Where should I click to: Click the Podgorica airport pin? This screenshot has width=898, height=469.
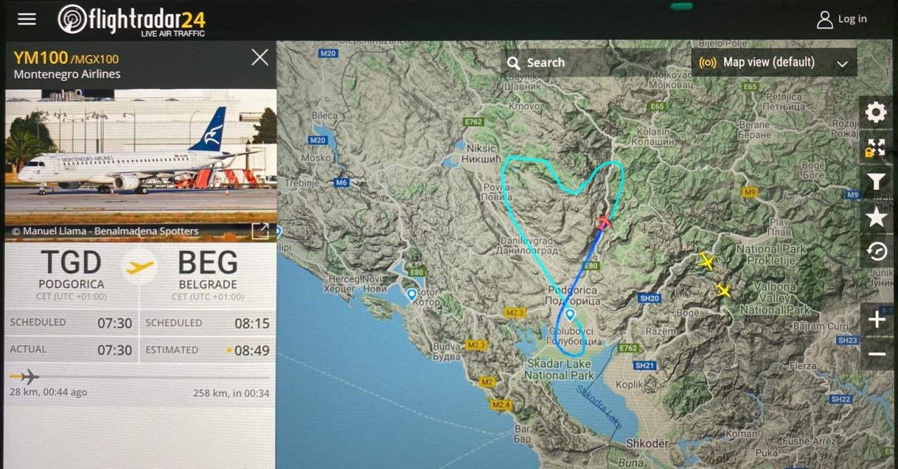pos(570,315)
